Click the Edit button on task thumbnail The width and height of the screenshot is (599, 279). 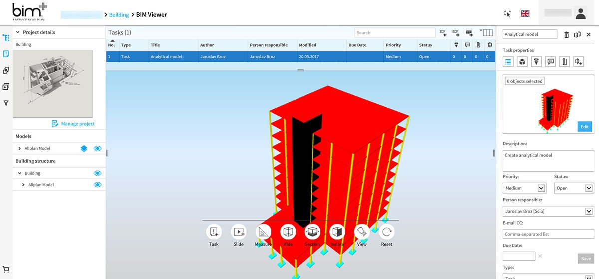(x=584, y=127)
